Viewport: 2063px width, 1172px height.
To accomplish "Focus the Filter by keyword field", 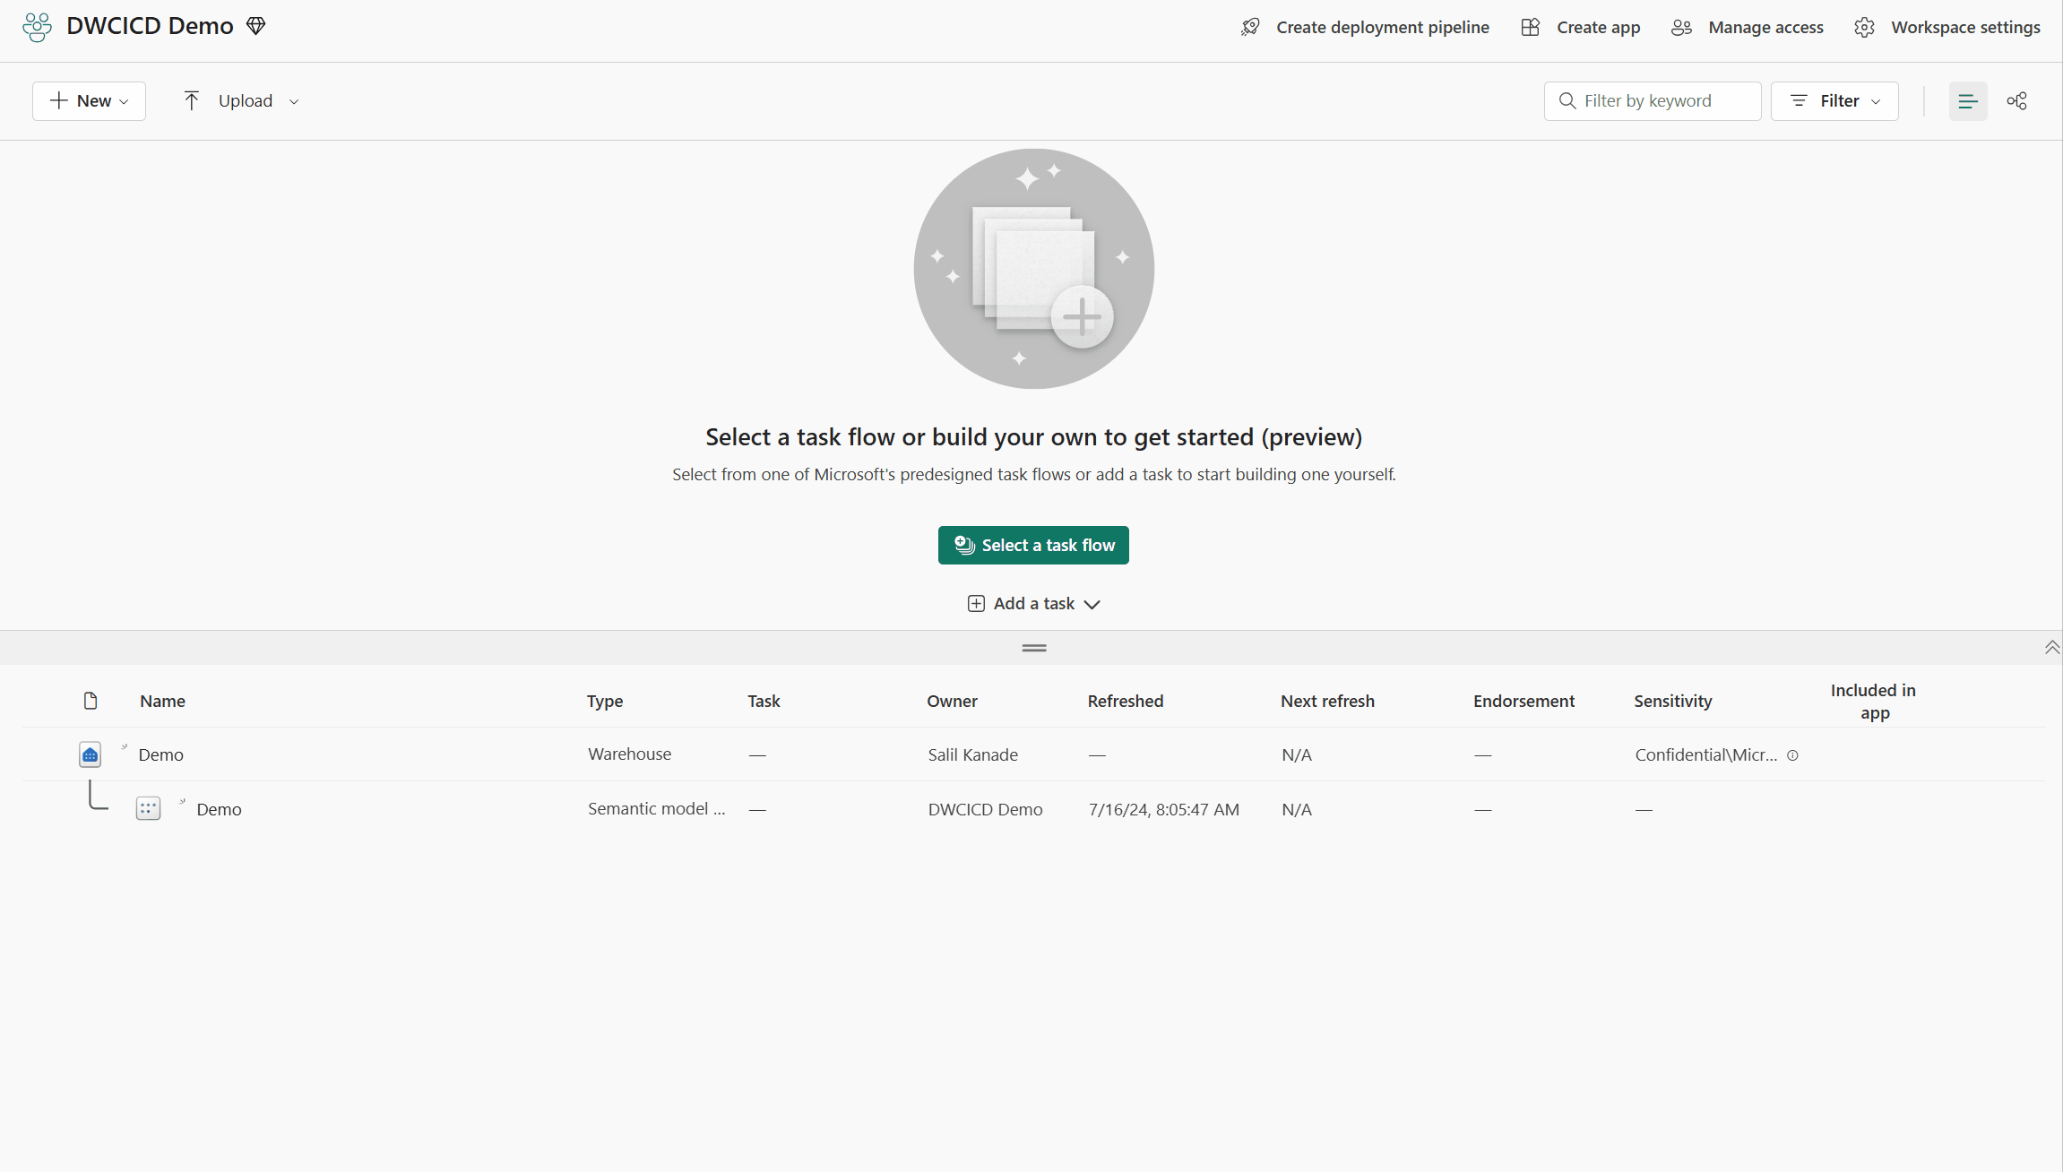I will point(1653,101).
